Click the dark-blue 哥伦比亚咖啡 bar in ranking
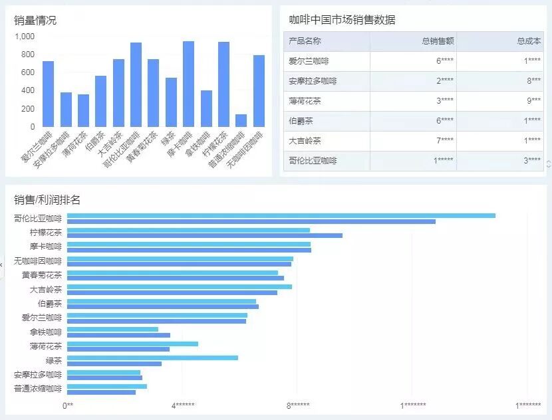Viewport: 552px width, 420px height. (251, 221)
